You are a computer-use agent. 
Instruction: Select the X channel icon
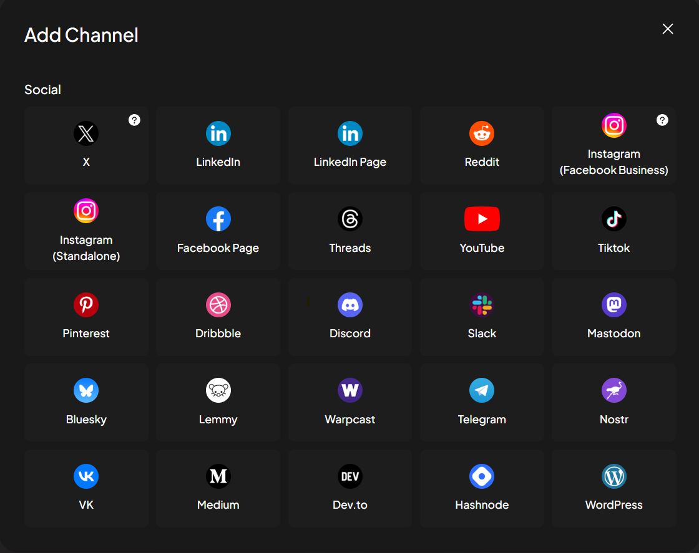point(86,133)
